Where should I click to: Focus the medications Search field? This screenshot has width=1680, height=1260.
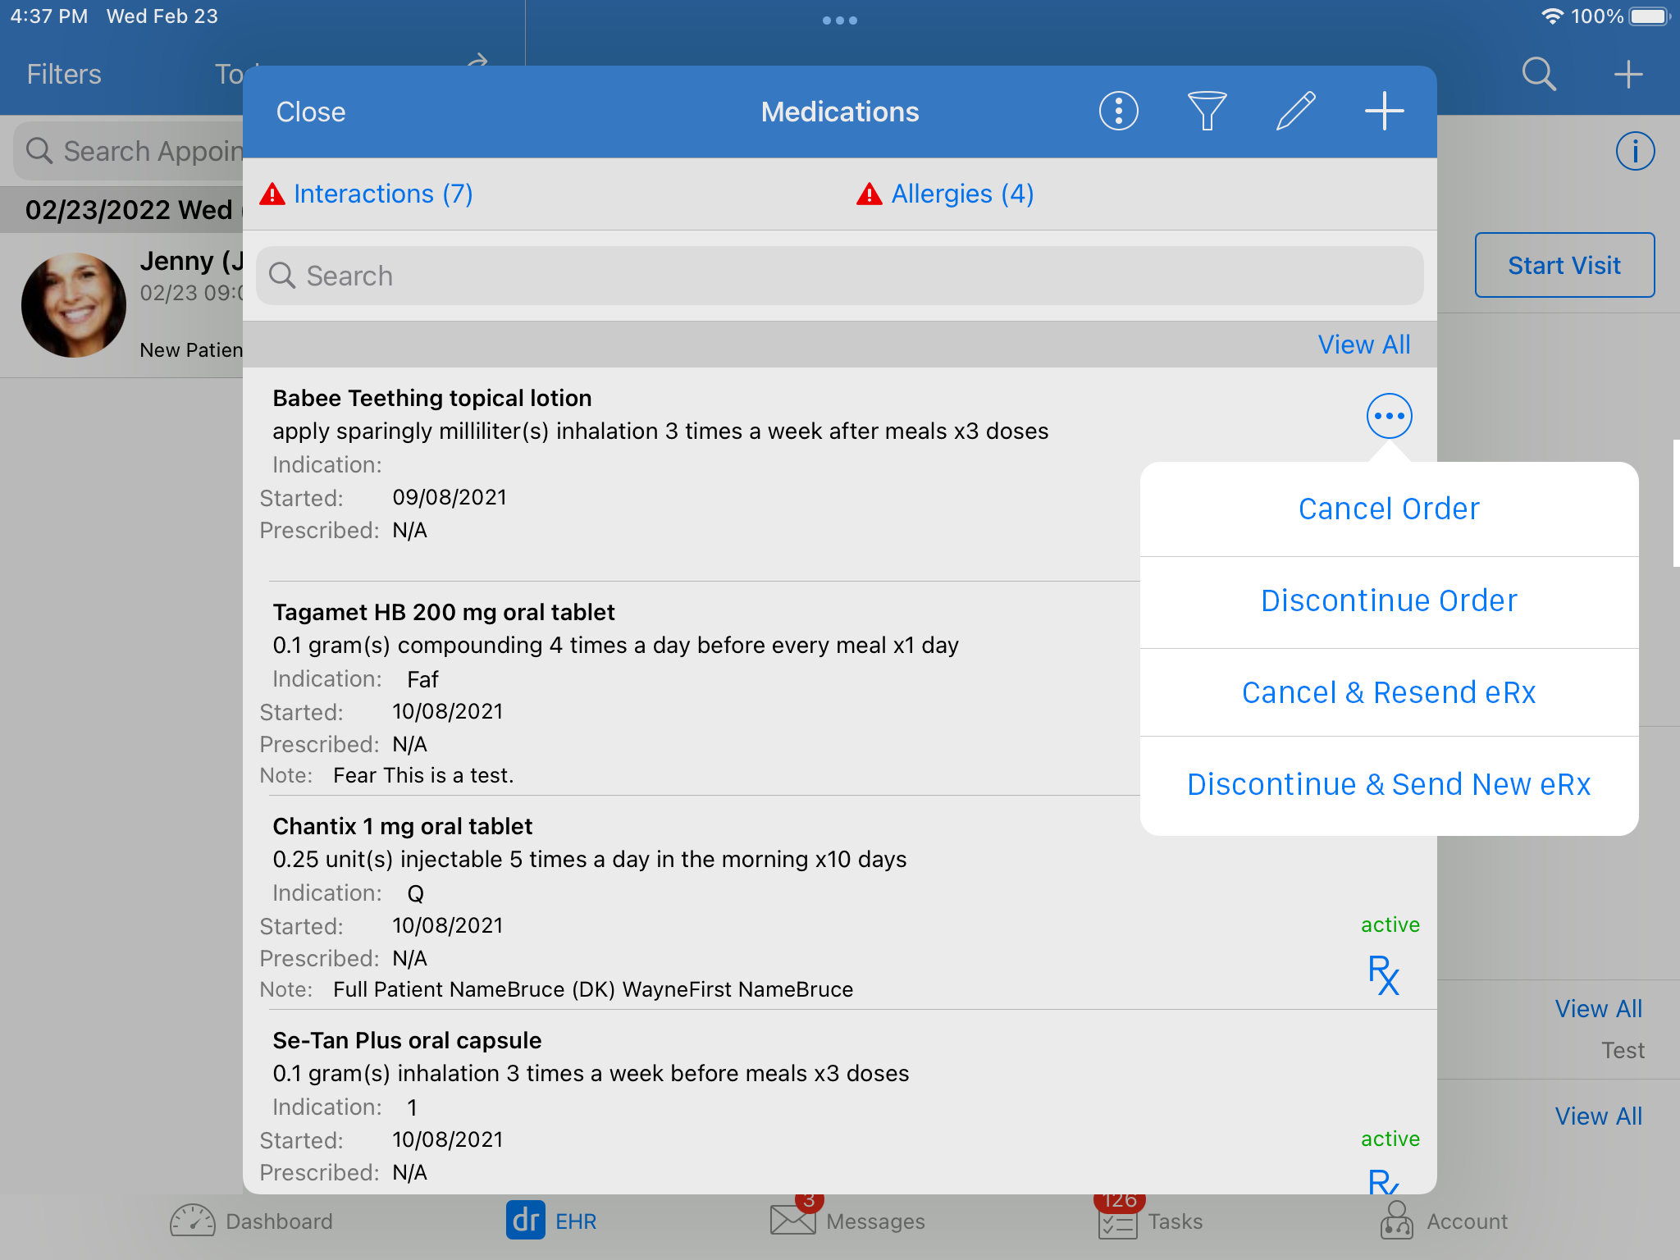tap(839, 276)
